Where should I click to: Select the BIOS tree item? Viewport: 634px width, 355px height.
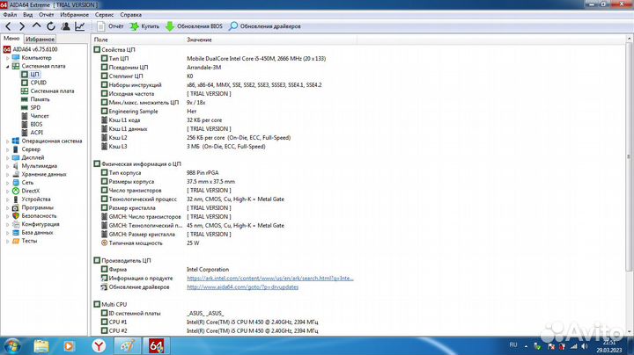tap(32, 124)
